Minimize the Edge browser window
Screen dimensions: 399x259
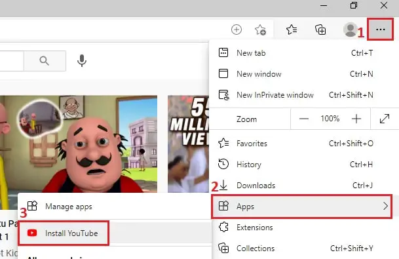(324, 6)
